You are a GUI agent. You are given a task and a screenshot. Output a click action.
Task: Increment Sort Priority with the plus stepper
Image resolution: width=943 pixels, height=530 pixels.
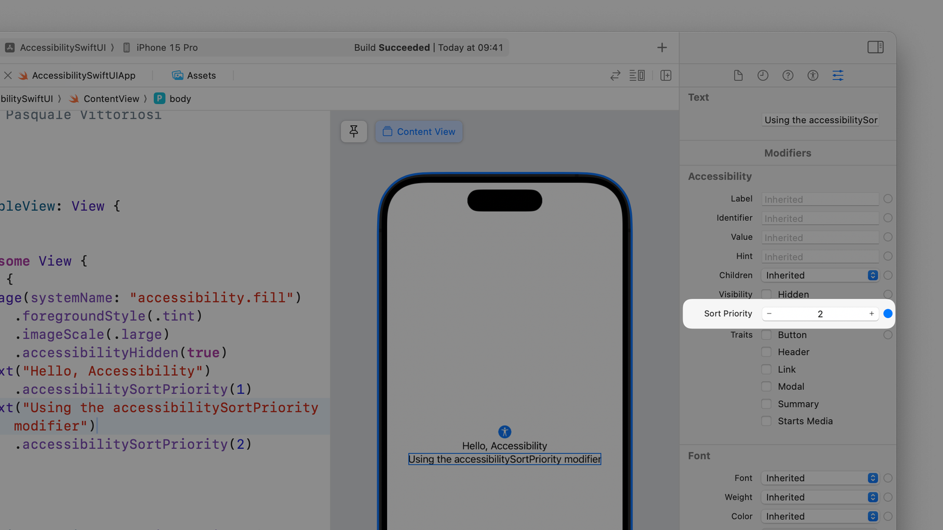click(x=871, y=313)
